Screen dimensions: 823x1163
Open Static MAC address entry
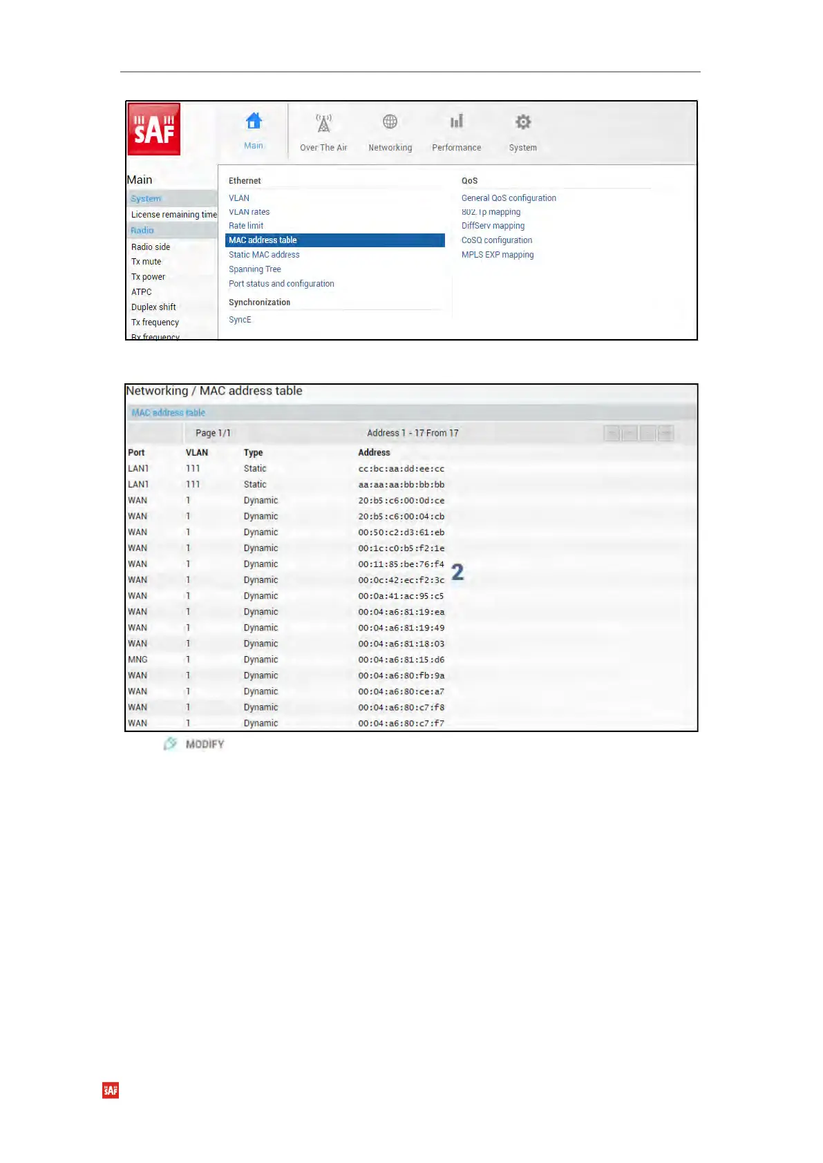264,255
